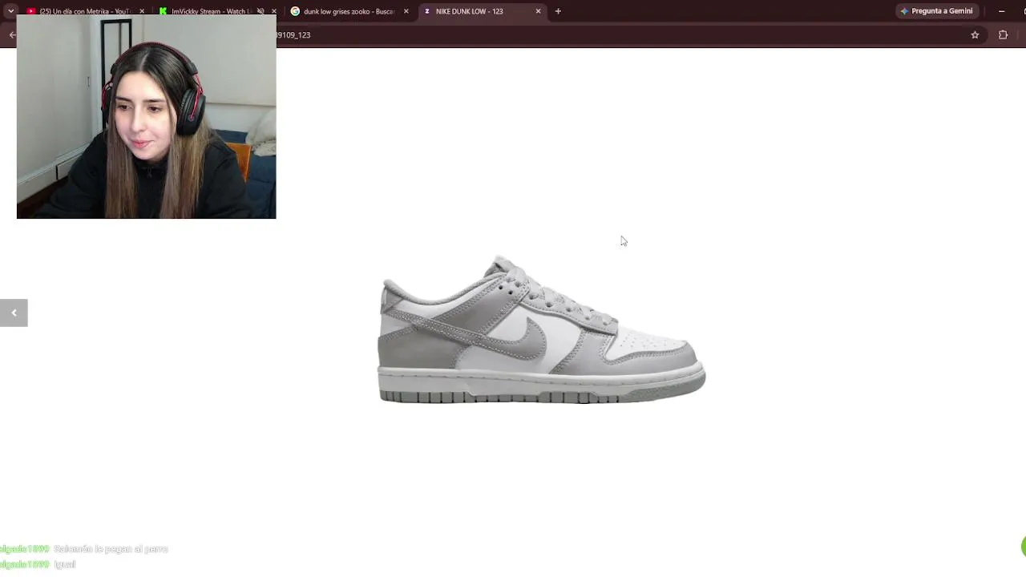Close the 'dunk low grises zooko' tab
The image size is (1026, 577).
[406, 11]
